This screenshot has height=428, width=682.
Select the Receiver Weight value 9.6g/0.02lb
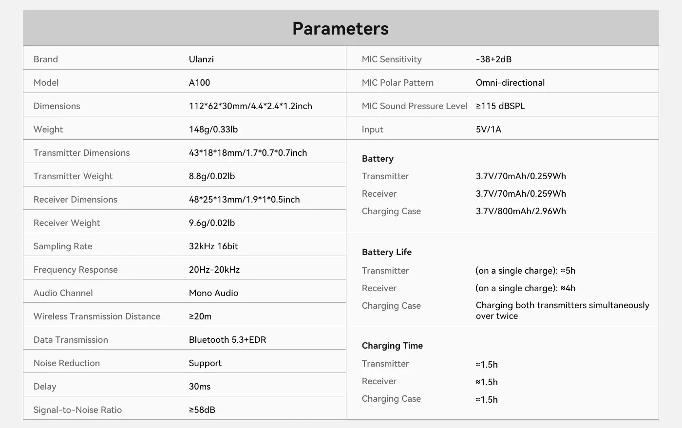(x=211, y=223)
